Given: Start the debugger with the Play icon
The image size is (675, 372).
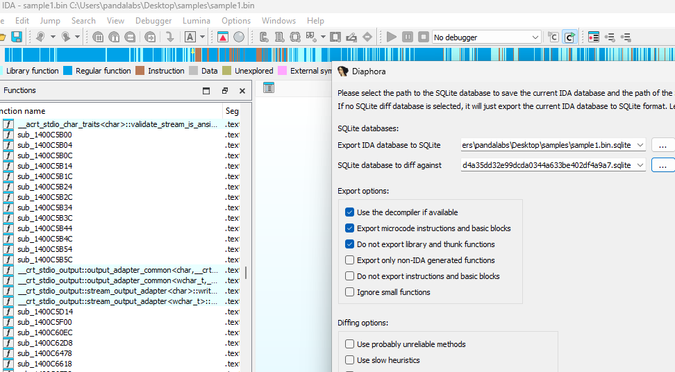Looking at the screenshot, I should pyautogui.click(x=392, y=37).
